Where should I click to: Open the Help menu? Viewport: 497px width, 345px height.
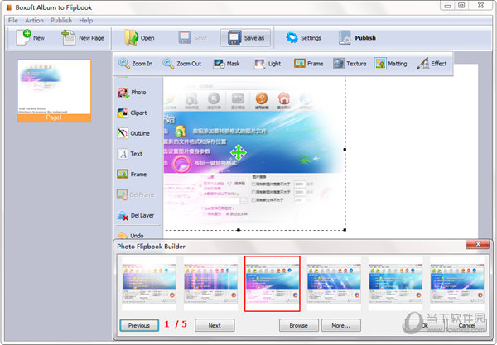click(x=86, y=20)
